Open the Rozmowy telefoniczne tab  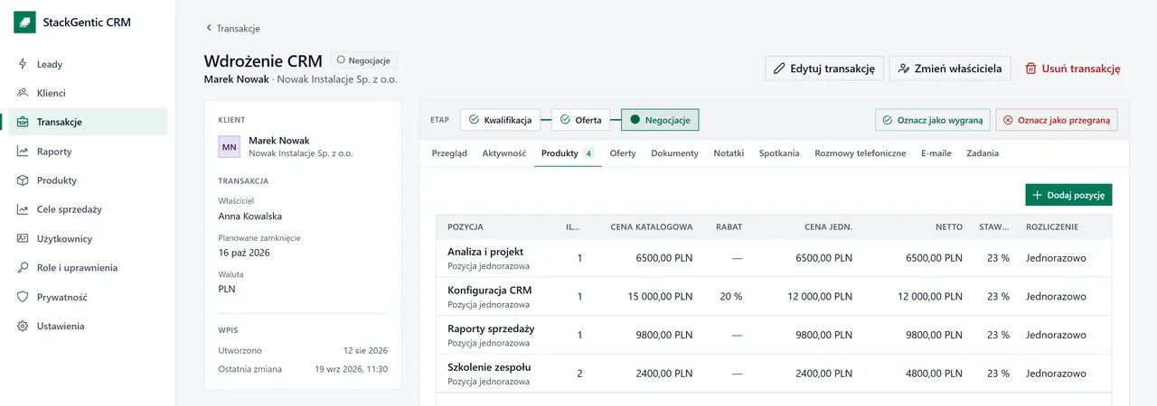point(861,153)
